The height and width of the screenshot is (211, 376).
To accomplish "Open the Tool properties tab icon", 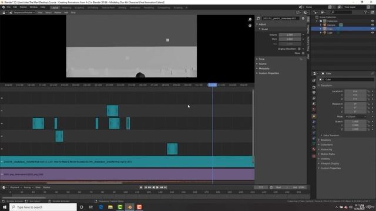I will coord(314,81).
